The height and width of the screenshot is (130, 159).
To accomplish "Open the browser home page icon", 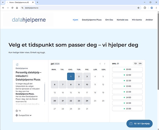I will coord(17,8).
